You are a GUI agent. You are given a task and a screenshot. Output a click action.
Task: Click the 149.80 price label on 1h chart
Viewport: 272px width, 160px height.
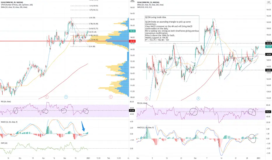coord(268,54)
